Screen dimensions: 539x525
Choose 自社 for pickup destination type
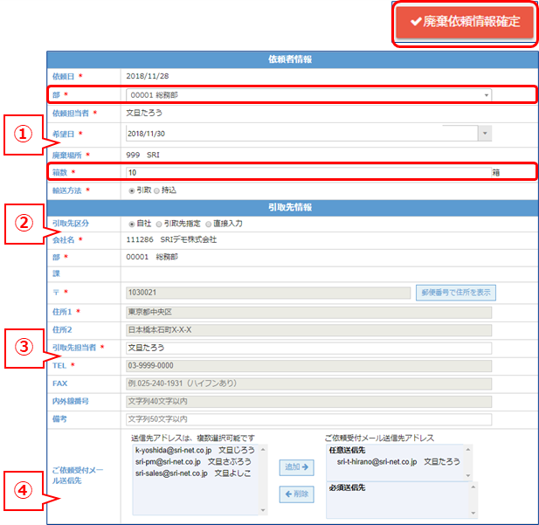[132, 223]
